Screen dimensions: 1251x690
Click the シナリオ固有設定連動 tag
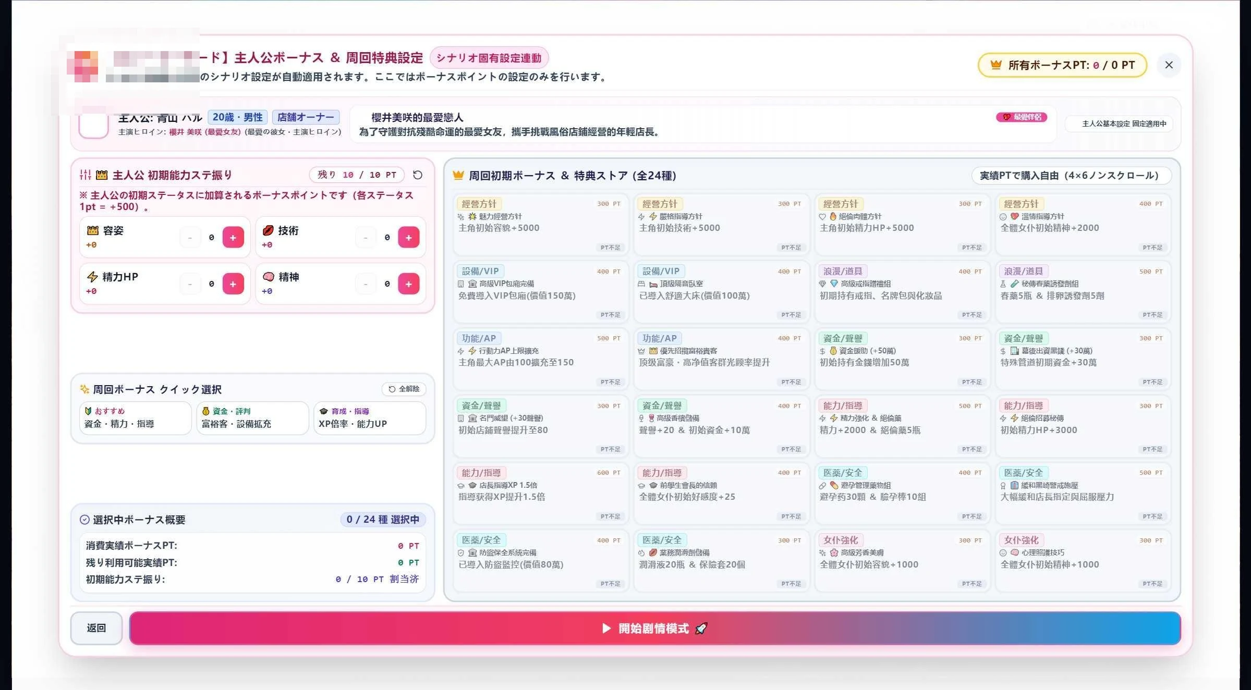[x=489, y=58]
